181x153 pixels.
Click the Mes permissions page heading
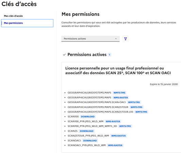pyautogui.click(x=80, y=14)
